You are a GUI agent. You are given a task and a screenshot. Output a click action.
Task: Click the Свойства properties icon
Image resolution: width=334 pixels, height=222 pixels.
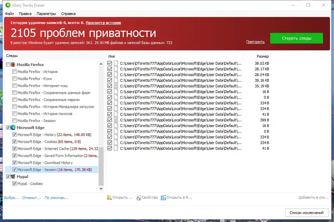(x=139, y=197)
